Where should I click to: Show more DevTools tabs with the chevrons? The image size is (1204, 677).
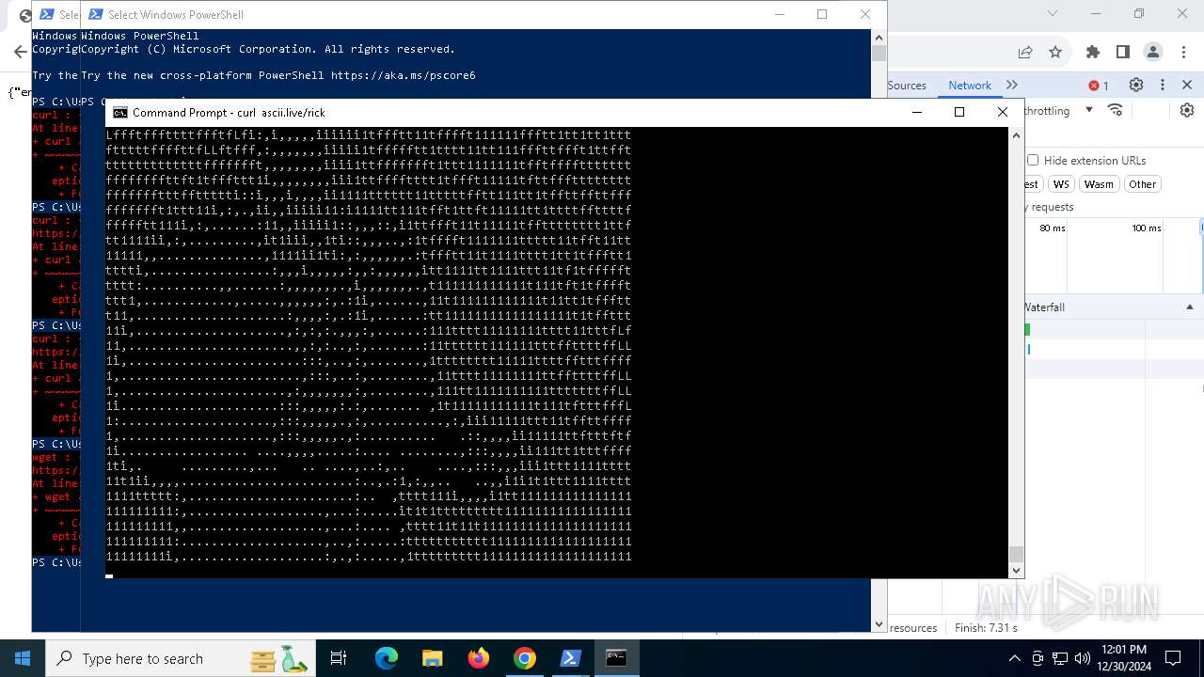point(1012,85)
